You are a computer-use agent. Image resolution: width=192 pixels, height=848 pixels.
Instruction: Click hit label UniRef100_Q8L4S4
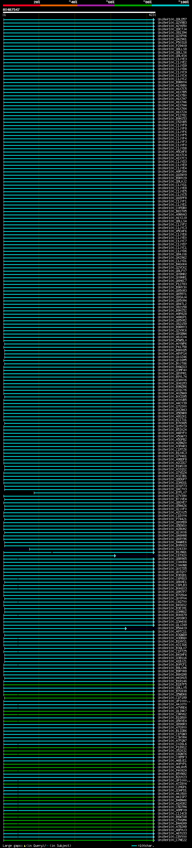172,56
